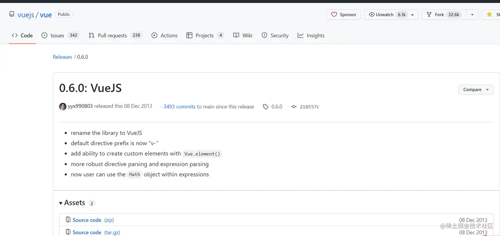This screenshot has width=500, height=236.
Task: Click the Vue.element() code snippet
Action: click(202, 154)
